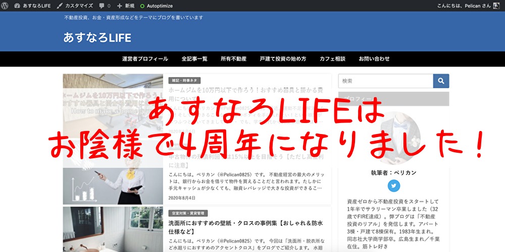Click the 雑記・時事ネタ category tag

(184, 80)
